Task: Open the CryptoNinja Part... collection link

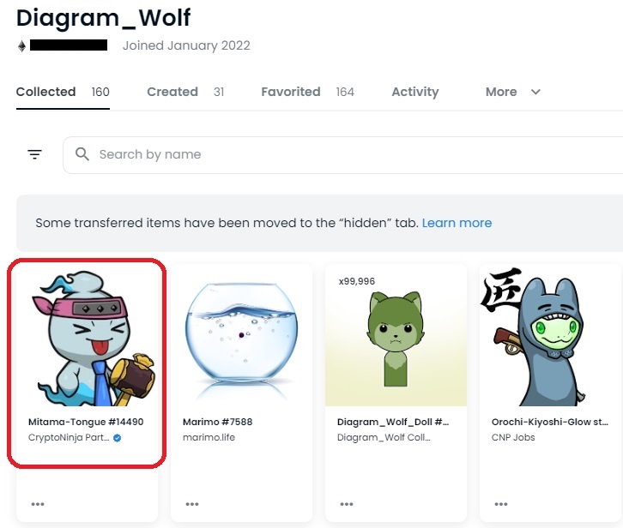Action: (x=69, y=437)
